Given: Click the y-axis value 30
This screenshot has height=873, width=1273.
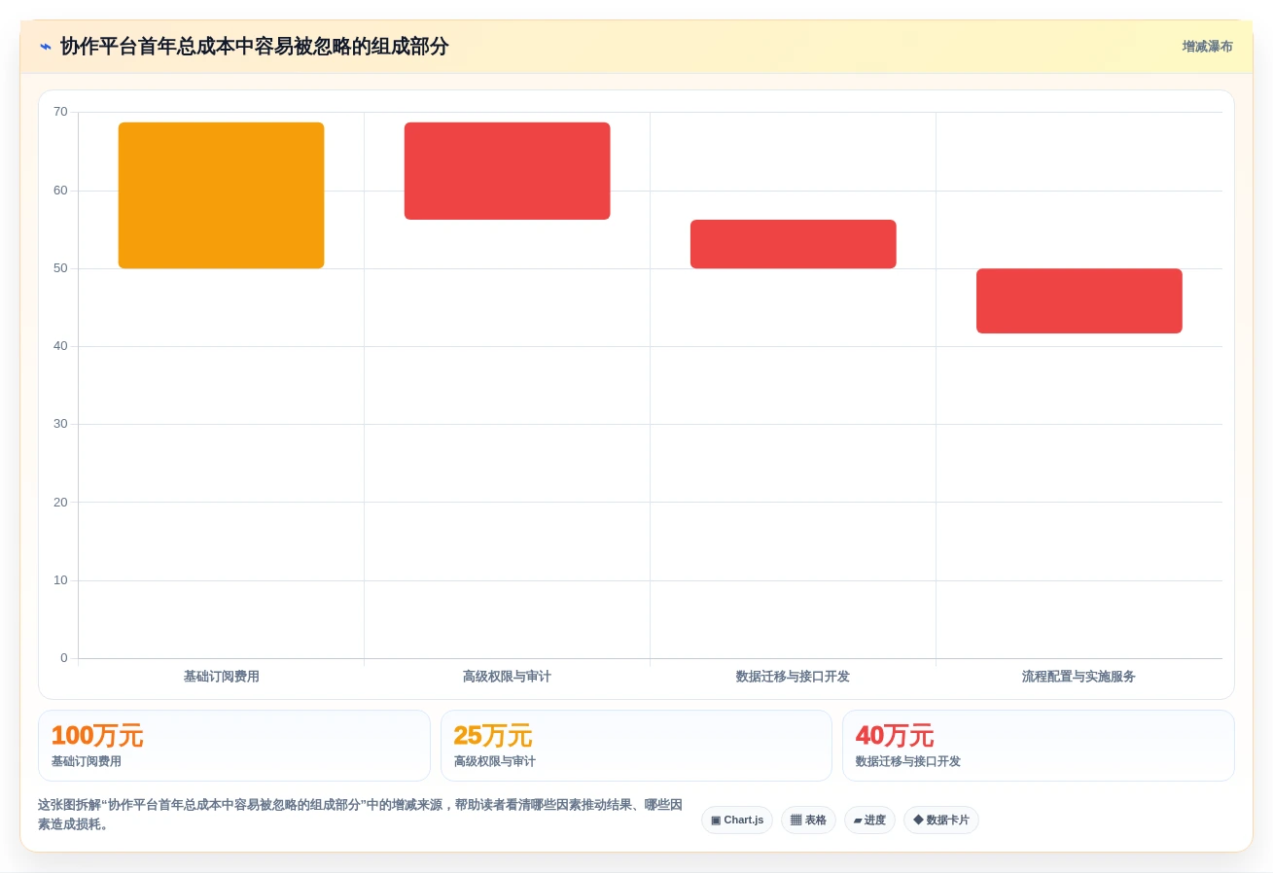Looking at the screenshot, I should 60,424.
